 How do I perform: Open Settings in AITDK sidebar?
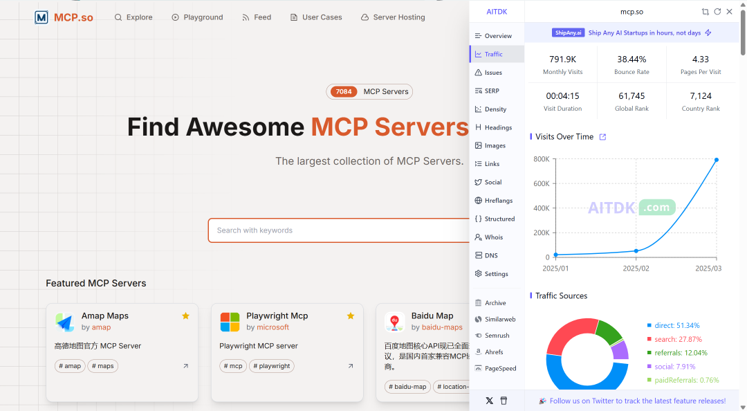click(x=497, y=274)
